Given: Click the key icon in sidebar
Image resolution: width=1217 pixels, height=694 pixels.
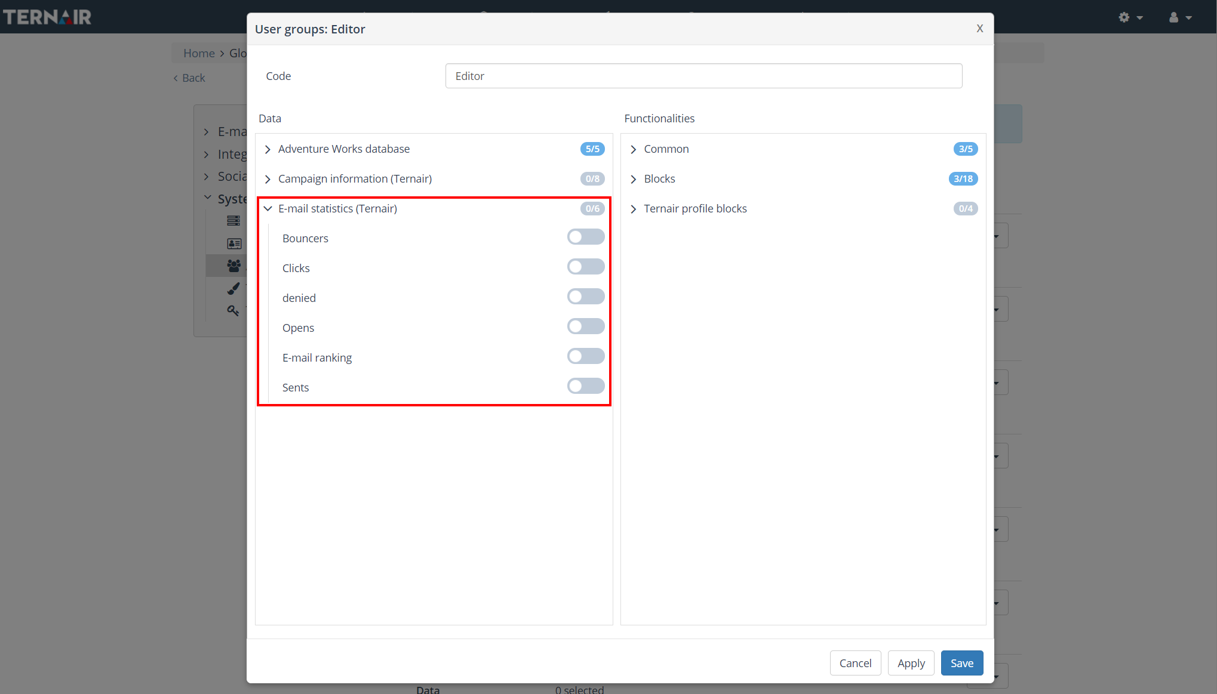Looking at the screenshot, I should coord(233,310).
